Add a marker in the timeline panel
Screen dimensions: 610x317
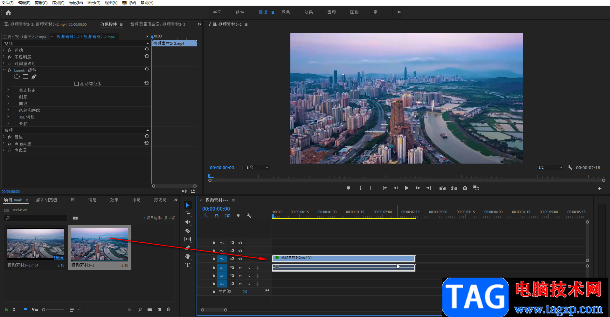tap(238, 216)
